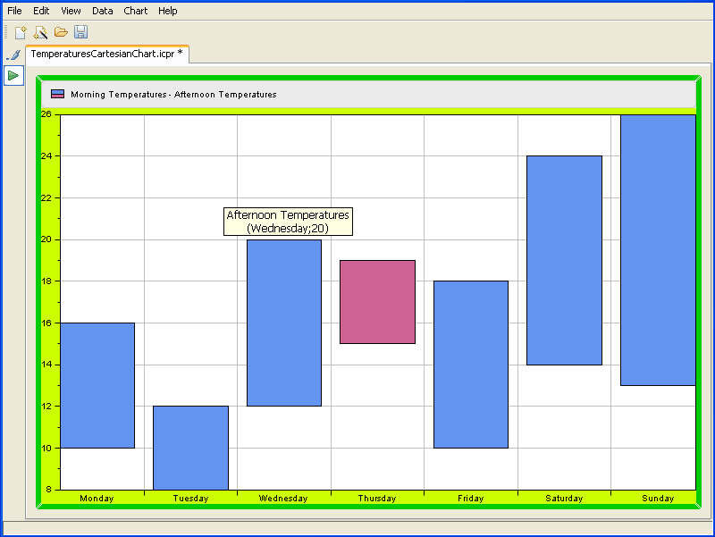Click the legend color swatch
The width and height of the screenshot is (715, 537).
pyautogui.click(x=57, y=94)
